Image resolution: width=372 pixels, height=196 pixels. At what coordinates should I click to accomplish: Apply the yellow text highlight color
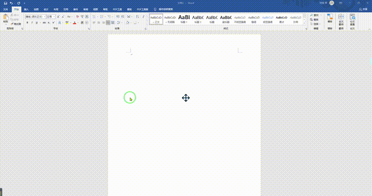67,23
